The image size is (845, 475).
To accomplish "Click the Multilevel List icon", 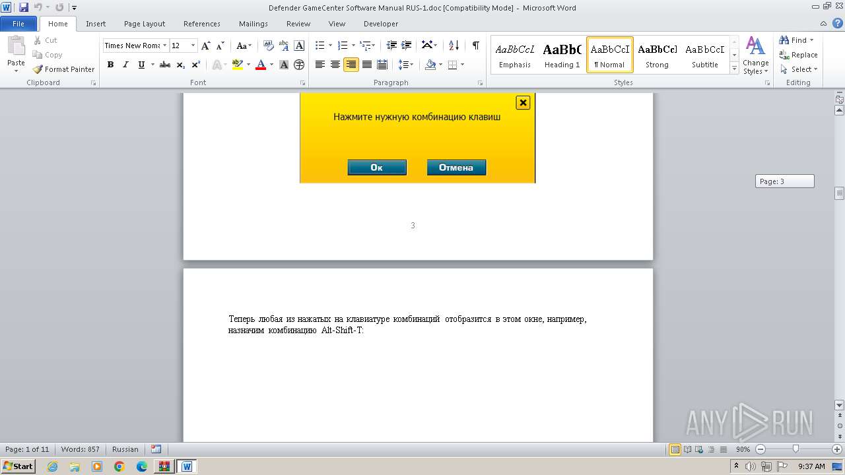I will point(365,46).
